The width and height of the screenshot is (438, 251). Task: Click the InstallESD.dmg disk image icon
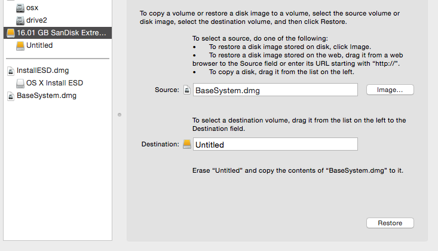tap(11, 71)
